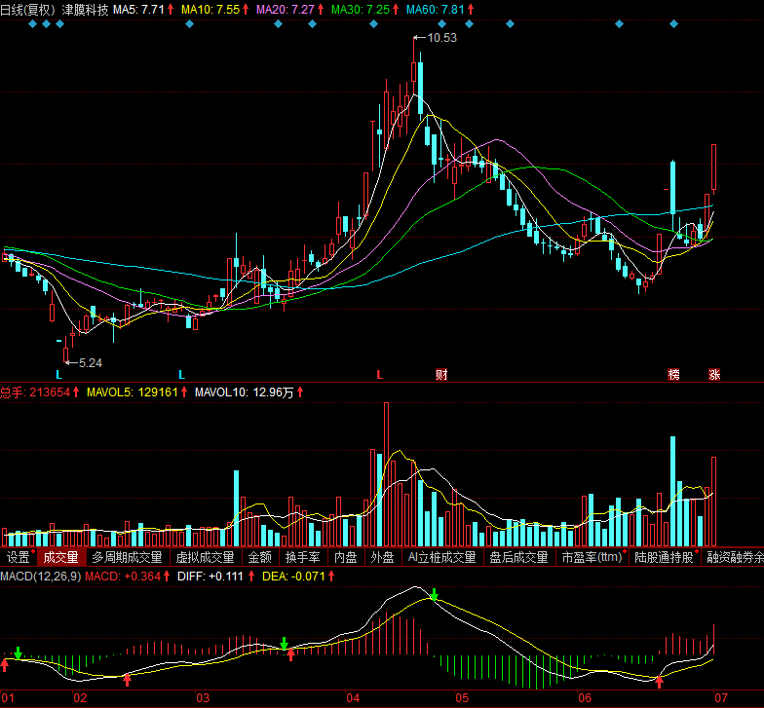Click the 榜 ranking list marker
This screenshot has width=764, height=708.
tap(673, 374)
